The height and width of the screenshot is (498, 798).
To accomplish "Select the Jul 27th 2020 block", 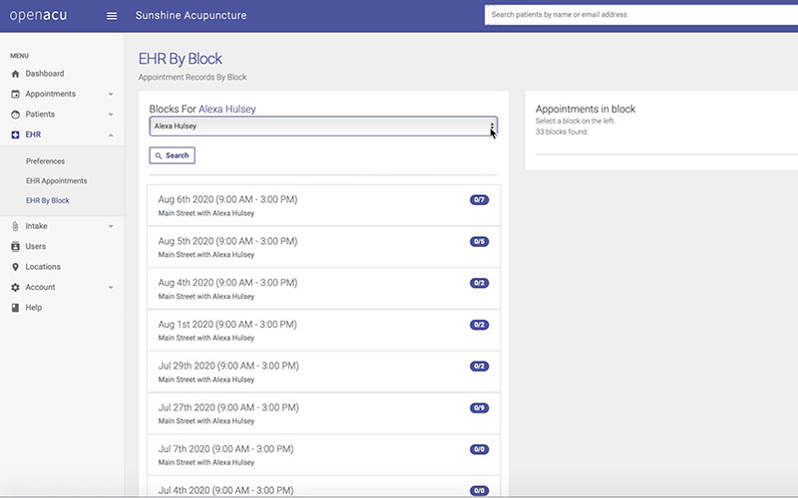I will pos(323,413).
